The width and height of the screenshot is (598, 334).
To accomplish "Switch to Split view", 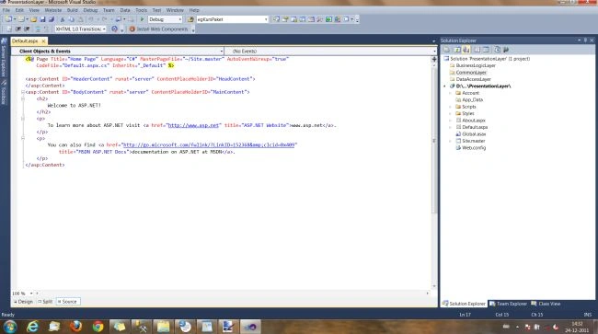I will [x=45, y=302].
